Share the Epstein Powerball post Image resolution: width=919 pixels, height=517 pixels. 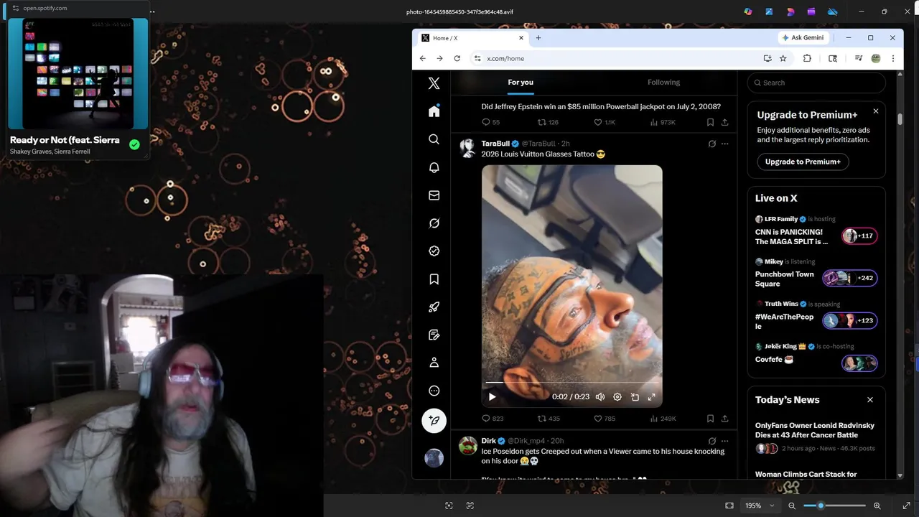coord(724,122)
